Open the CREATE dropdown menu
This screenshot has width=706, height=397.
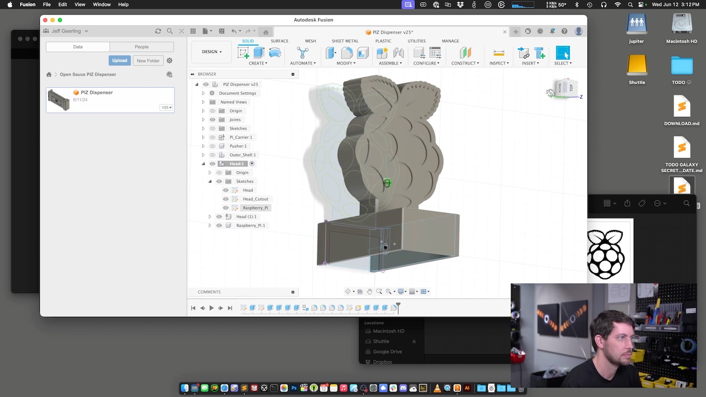258,63
